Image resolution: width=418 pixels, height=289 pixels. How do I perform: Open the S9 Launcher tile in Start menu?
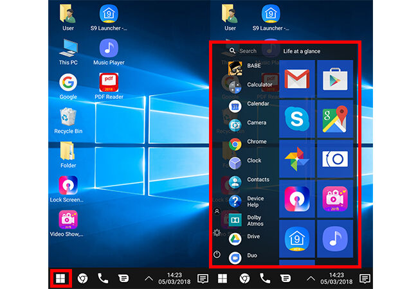(297, 239)
